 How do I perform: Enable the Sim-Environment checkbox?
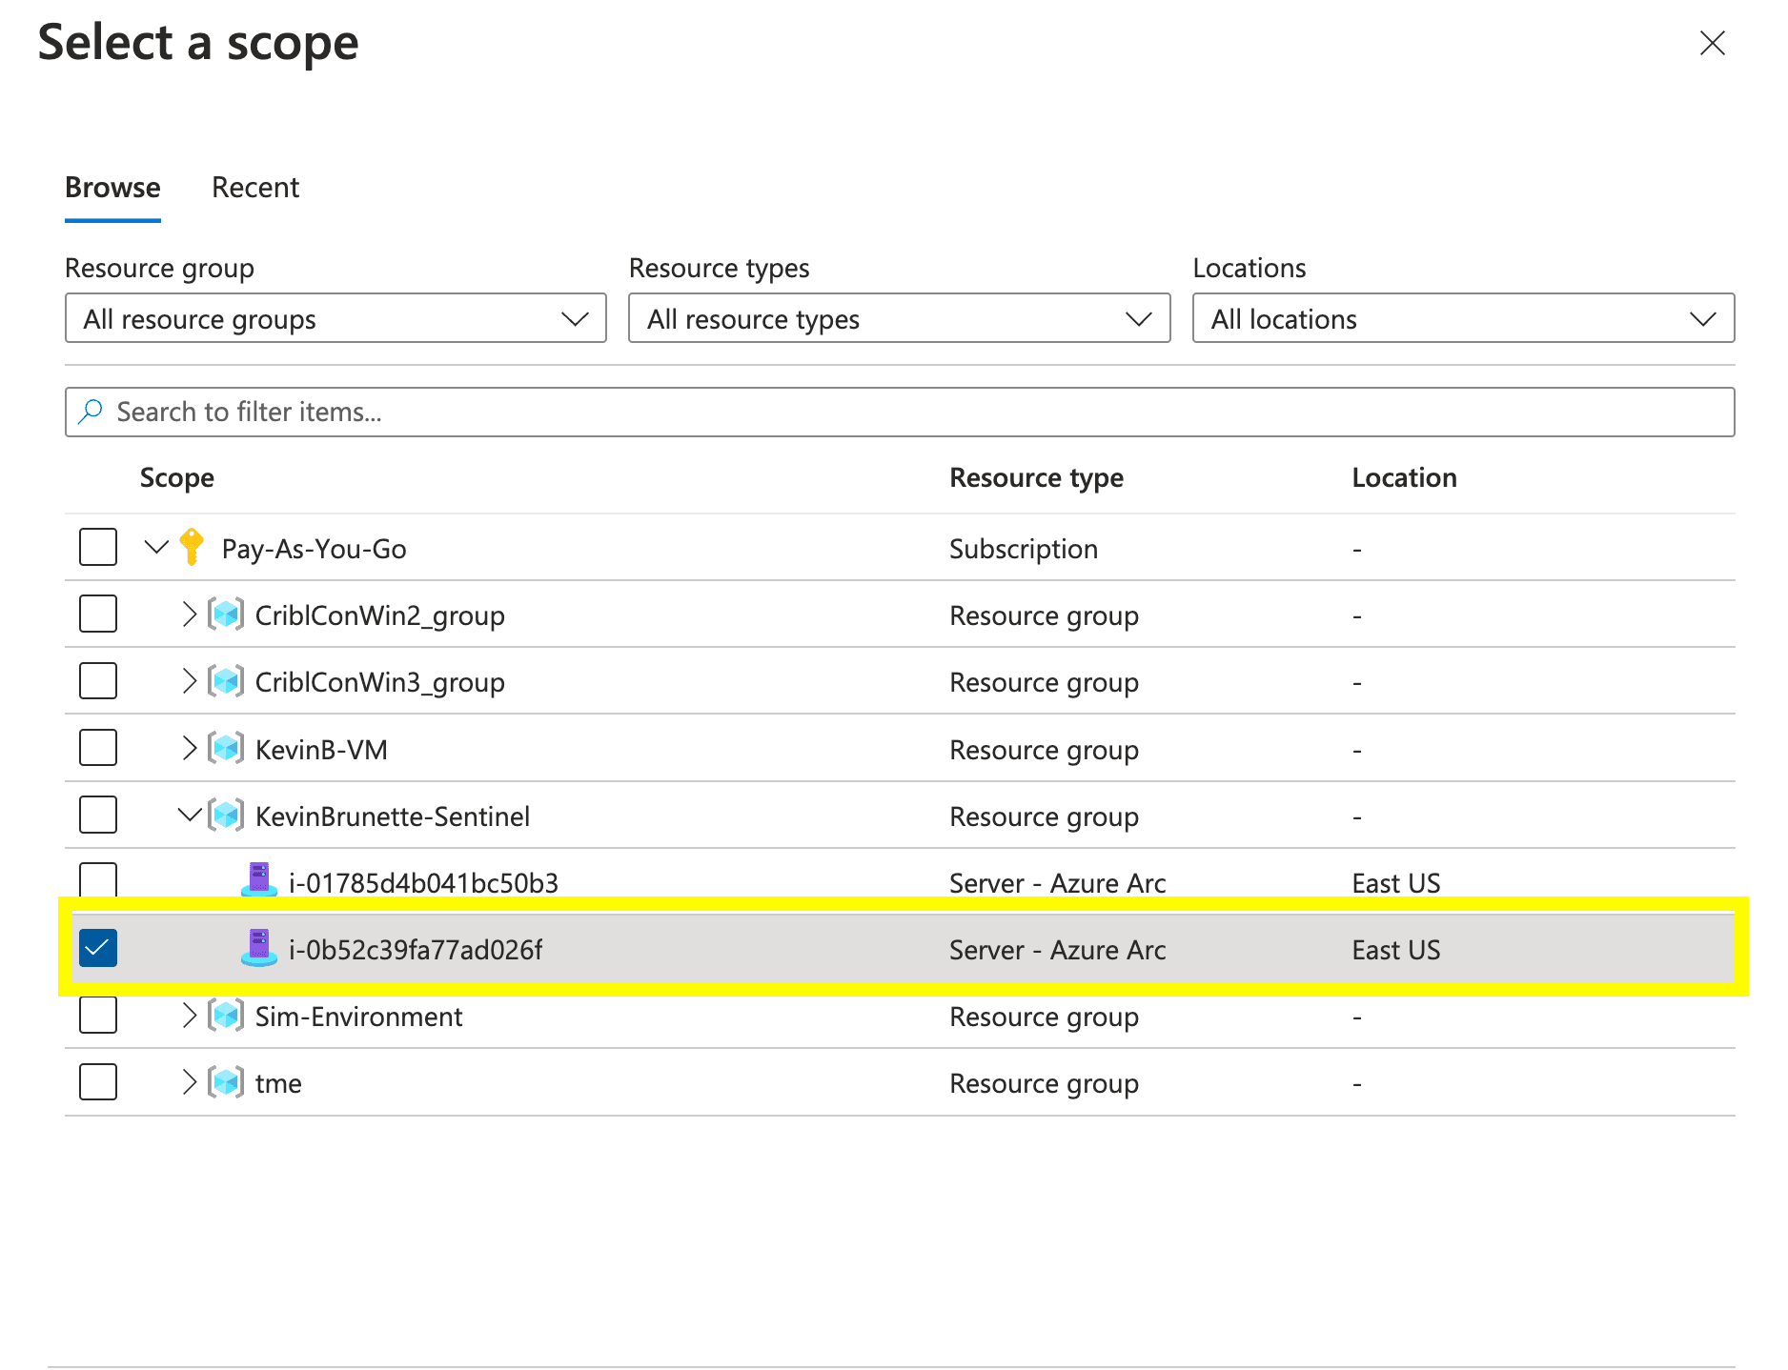[x=98, y=1016]
